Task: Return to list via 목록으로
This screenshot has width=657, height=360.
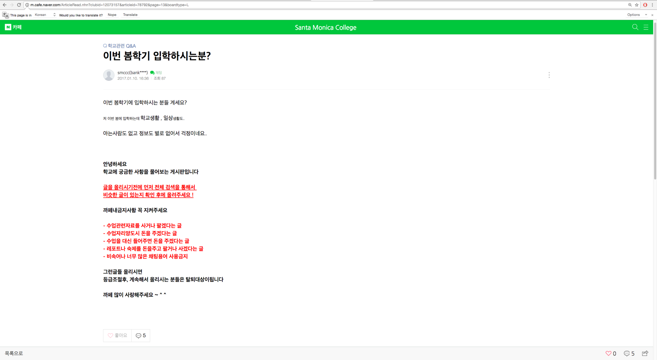Action: tap(14, 353)
